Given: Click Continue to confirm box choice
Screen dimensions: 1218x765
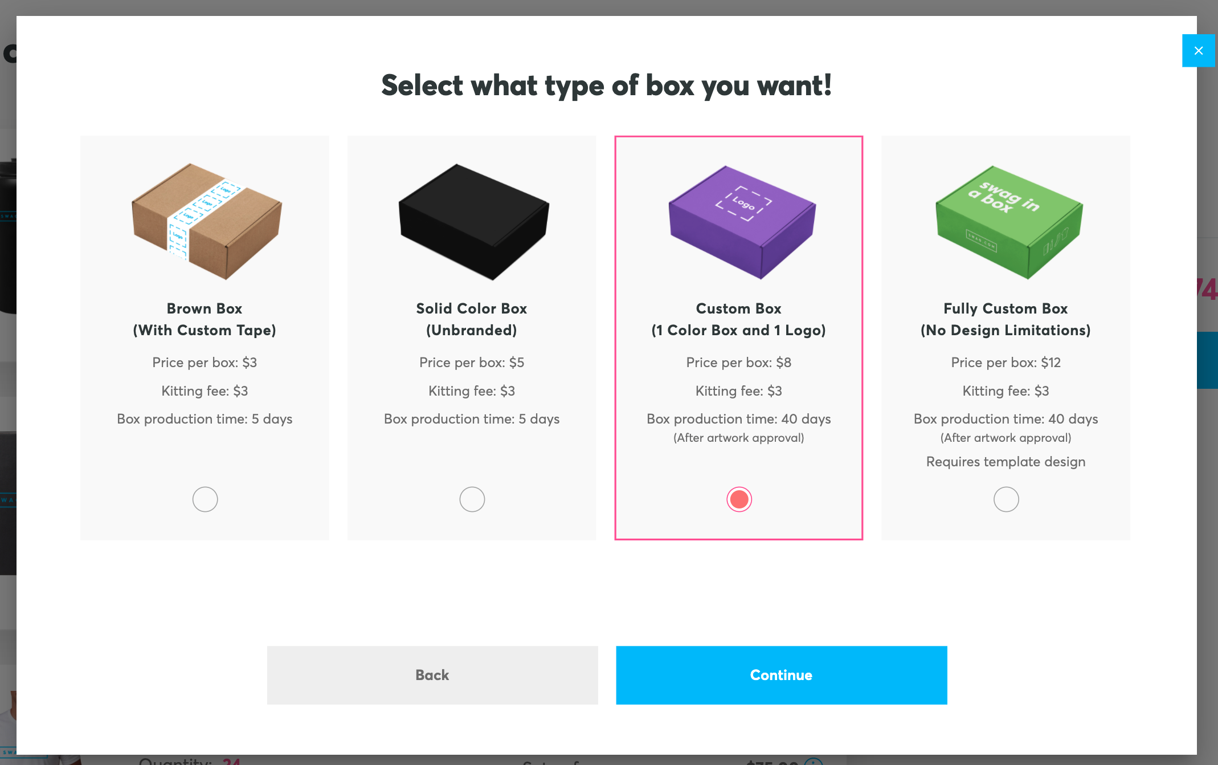Looking at the screenshot, I should point(781,675).
